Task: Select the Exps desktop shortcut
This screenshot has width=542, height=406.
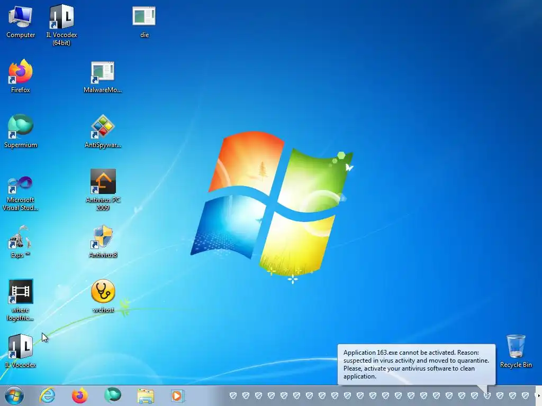Action: pyautogui.click(x=21, y=242)
